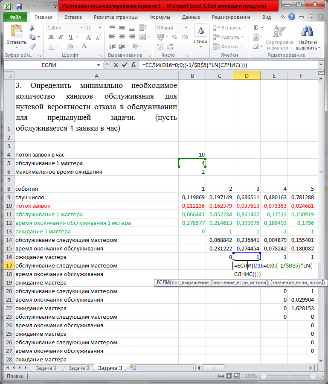The image size is (328, 384).
Task: Switch to the Рецензирование ribbon tab
Action: pos(231,17)
